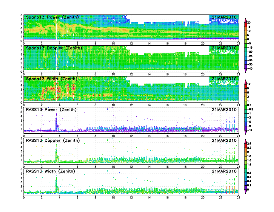Click hour 16 tick under RASS13 Doppler panel
Viewport: 274px width, 212px height.
167,167
